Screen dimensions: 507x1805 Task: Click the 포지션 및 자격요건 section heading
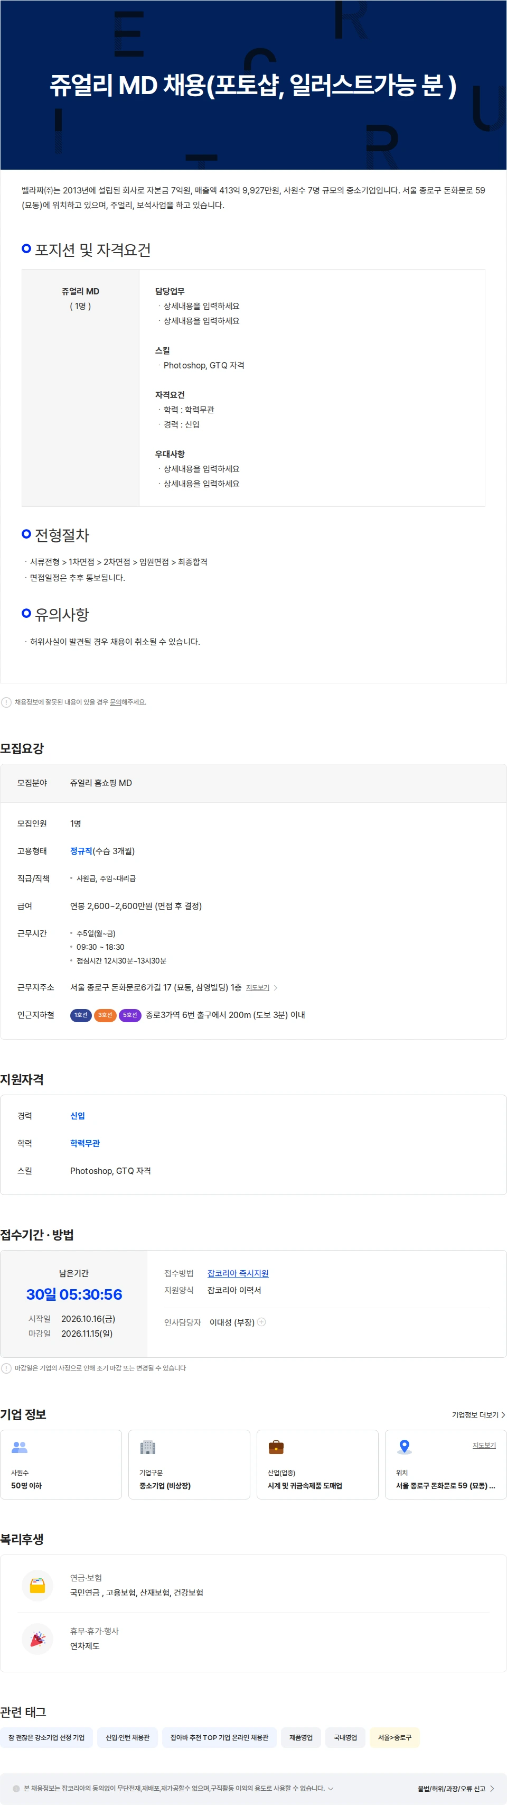pyautogui.click(x=92, y=250)
